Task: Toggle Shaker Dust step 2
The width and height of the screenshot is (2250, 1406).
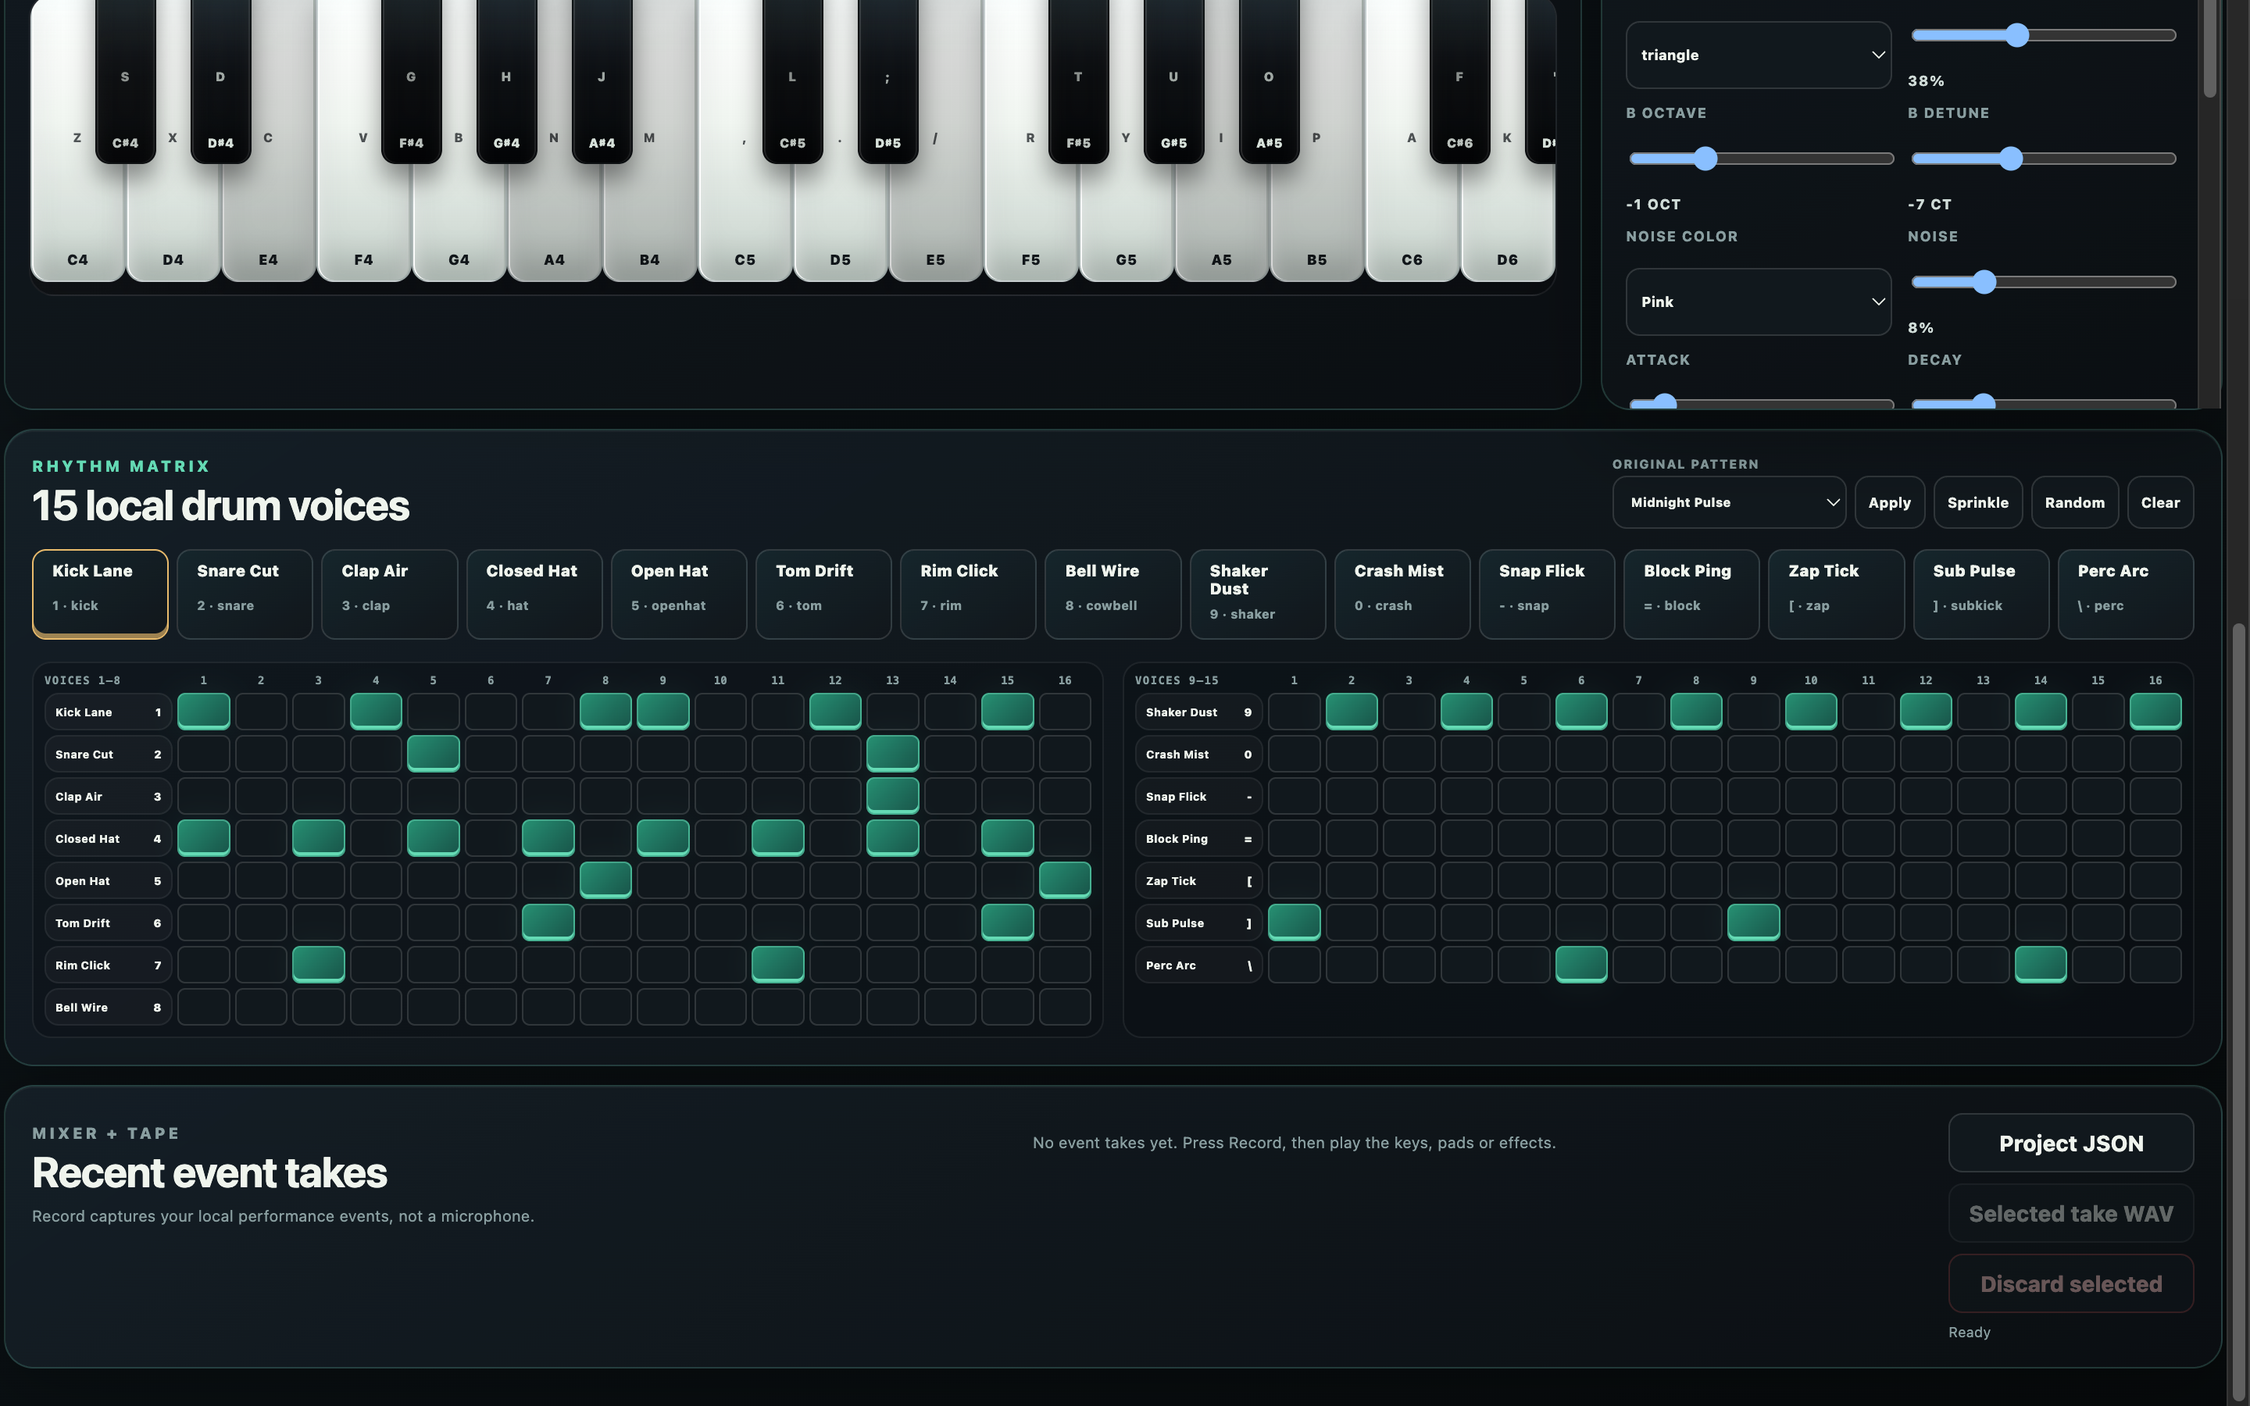Action: [x=1352, y=712]
